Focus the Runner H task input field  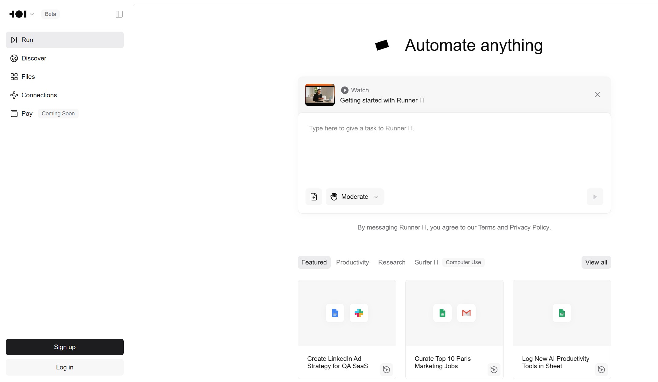tap(454, 150)
